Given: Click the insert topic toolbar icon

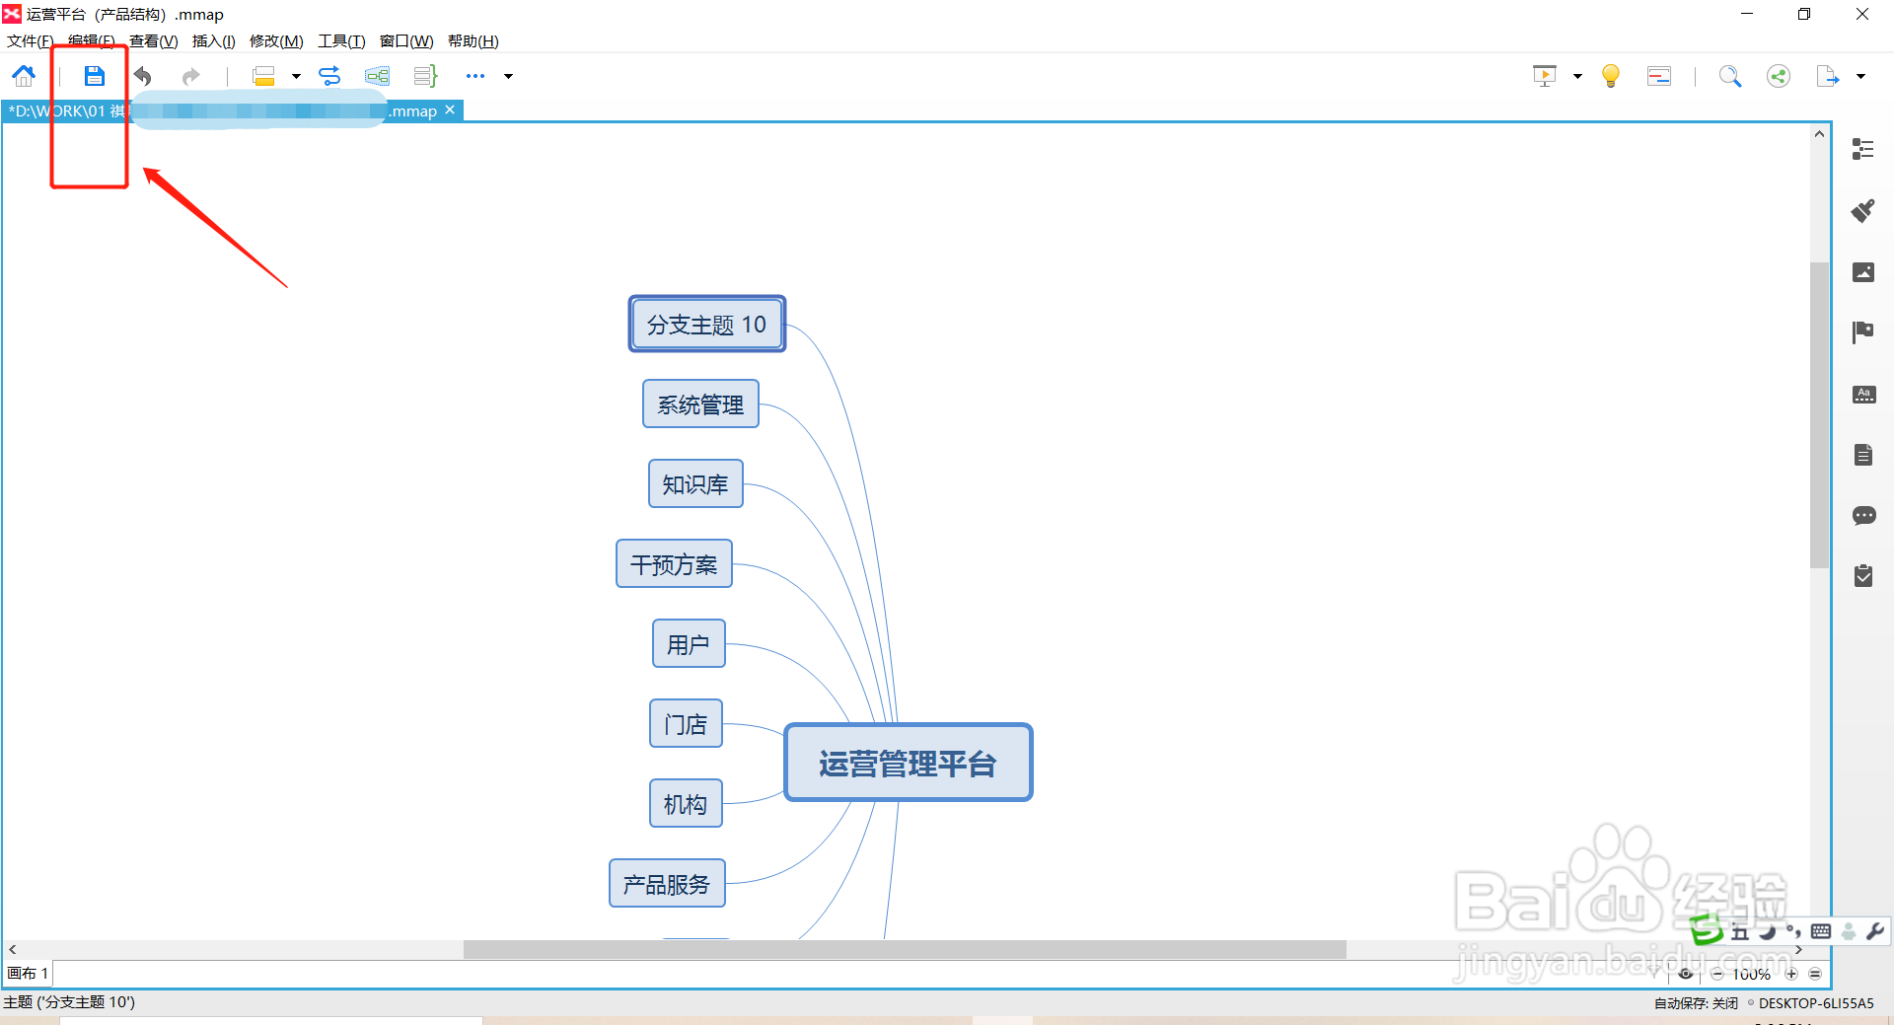Looking at the screenshot, I should [263, 76].
